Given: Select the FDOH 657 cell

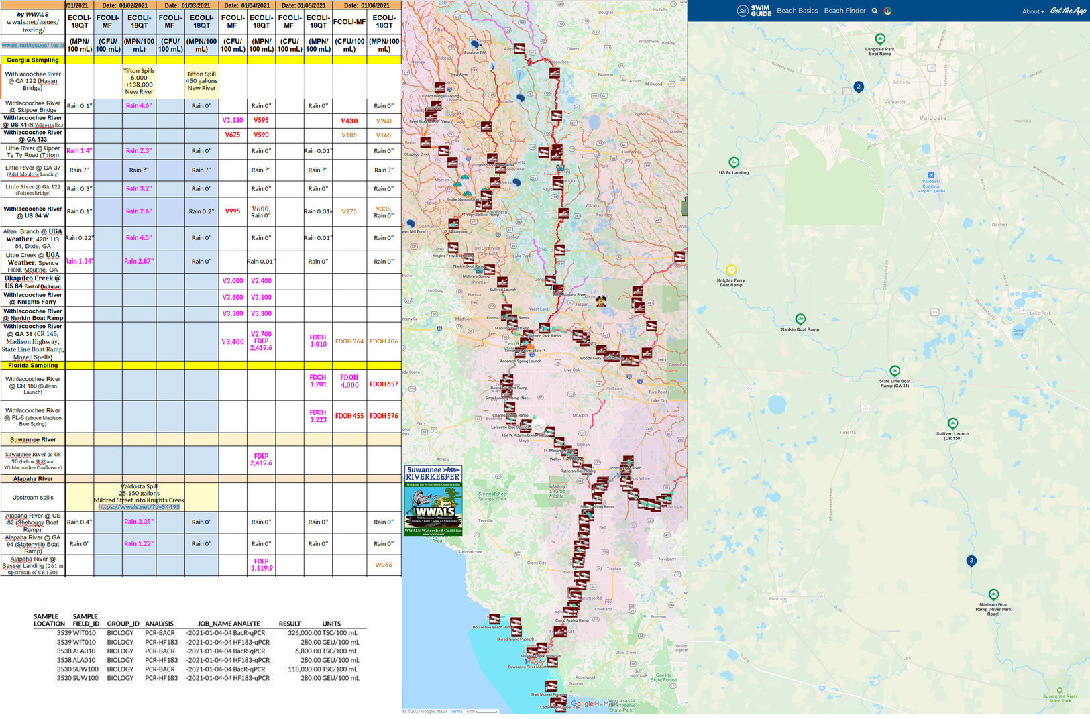Looking at the screenshot, I should pos(384,384).
